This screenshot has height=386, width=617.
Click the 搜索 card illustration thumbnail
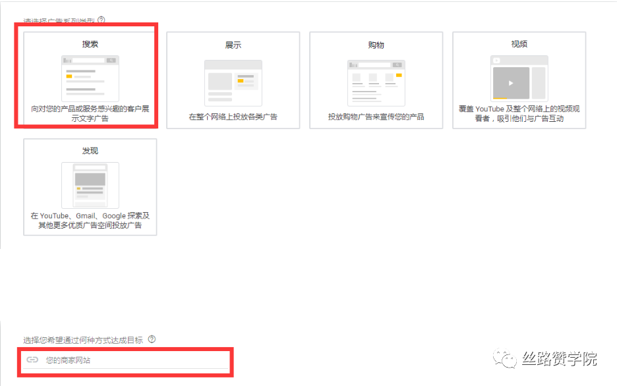click(90, 78)
